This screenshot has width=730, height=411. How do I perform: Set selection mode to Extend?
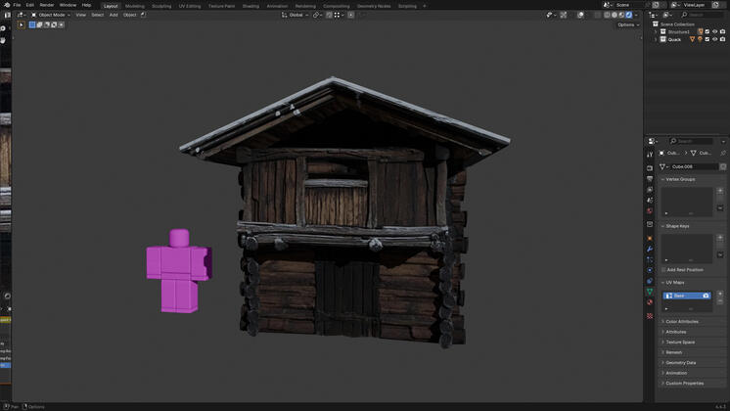tap(39, 24)
